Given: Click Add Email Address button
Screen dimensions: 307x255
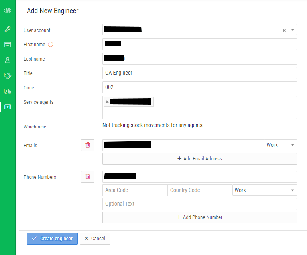Looking at the screenshot, I should point(199,159).
